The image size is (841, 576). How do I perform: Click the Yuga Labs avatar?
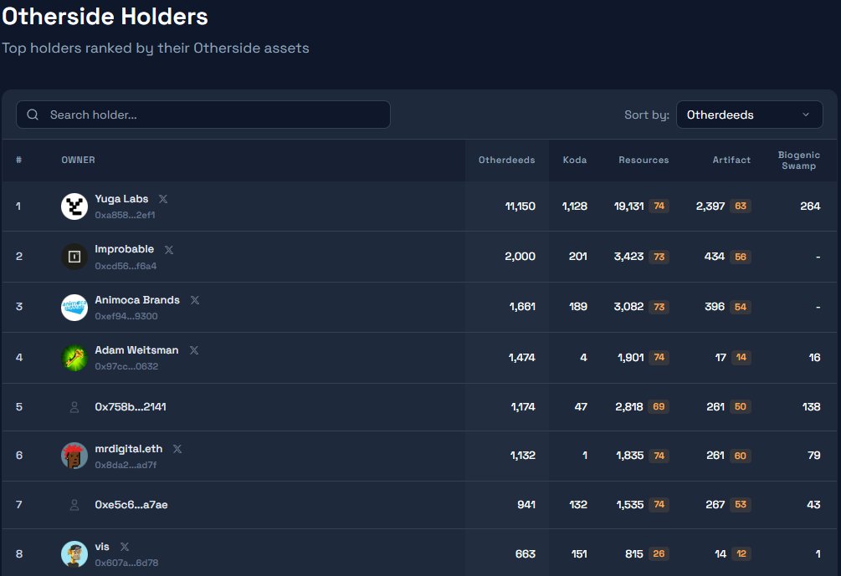[74, 206]
